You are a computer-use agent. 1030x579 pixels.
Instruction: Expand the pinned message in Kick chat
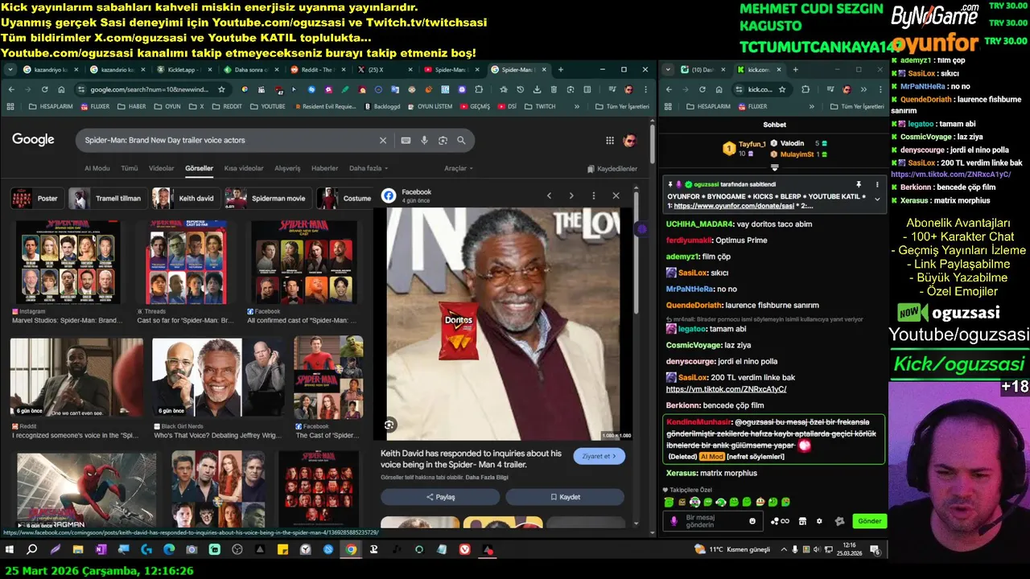(877, 199)
